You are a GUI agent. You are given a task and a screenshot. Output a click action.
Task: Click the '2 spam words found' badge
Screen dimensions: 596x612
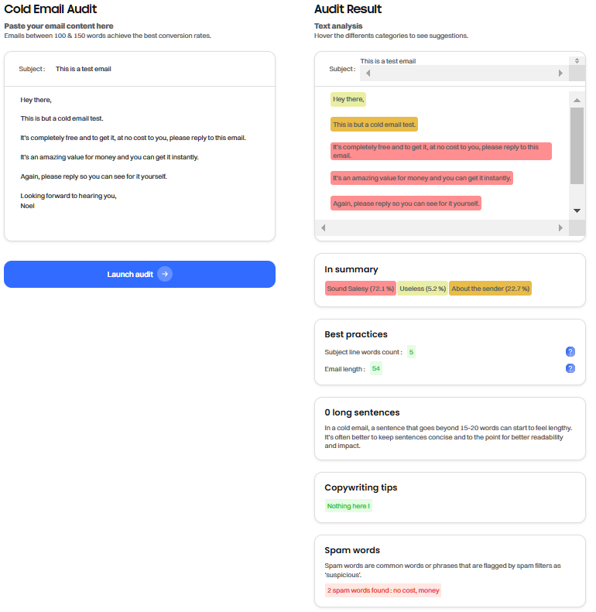coord(382,590)
